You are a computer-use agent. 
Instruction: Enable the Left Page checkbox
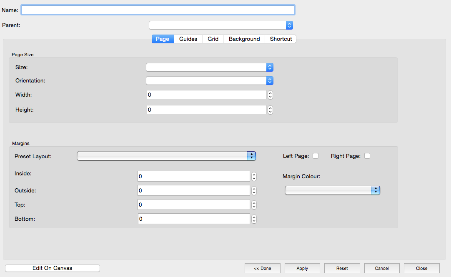tap(316, 156)
